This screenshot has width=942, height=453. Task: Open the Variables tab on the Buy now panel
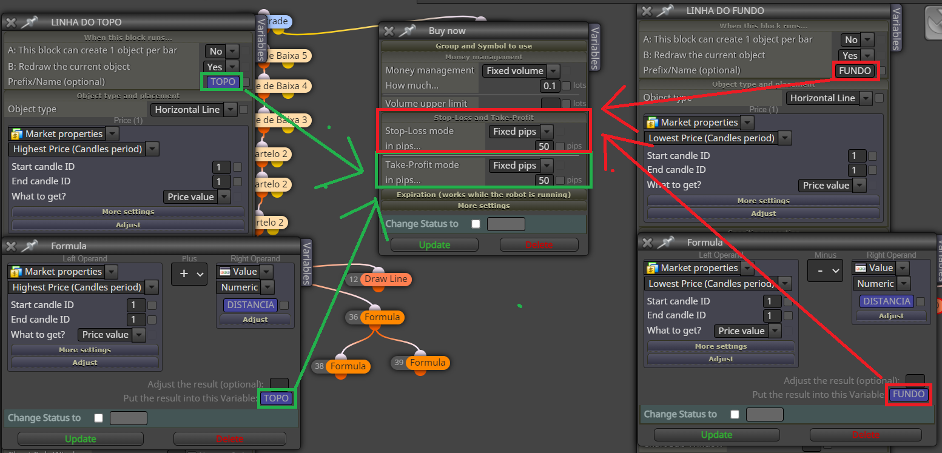(595, 47)
